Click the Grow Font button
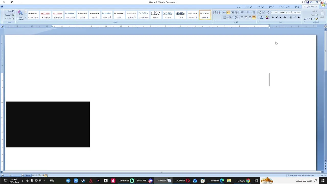This screenshot has height=184, width=327. tap(268, 13)
